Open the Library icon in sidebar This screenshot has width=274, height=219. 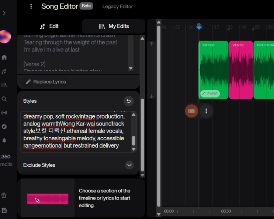coord(4,85)
